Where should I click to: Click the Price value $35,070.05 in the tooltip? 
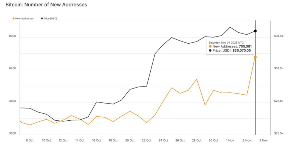[x=242, y=50]
